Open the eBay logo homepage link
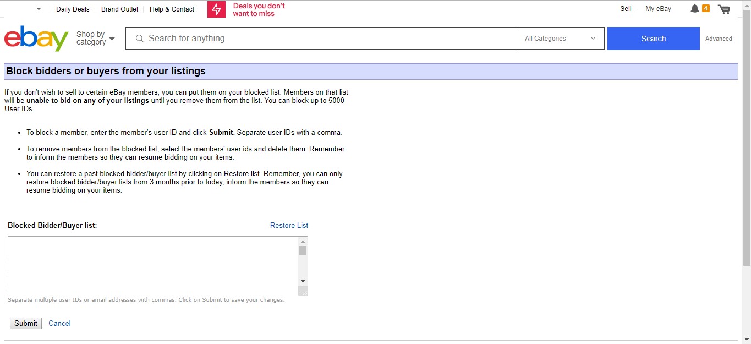This screenshot has height=344, width=751. 36,39
